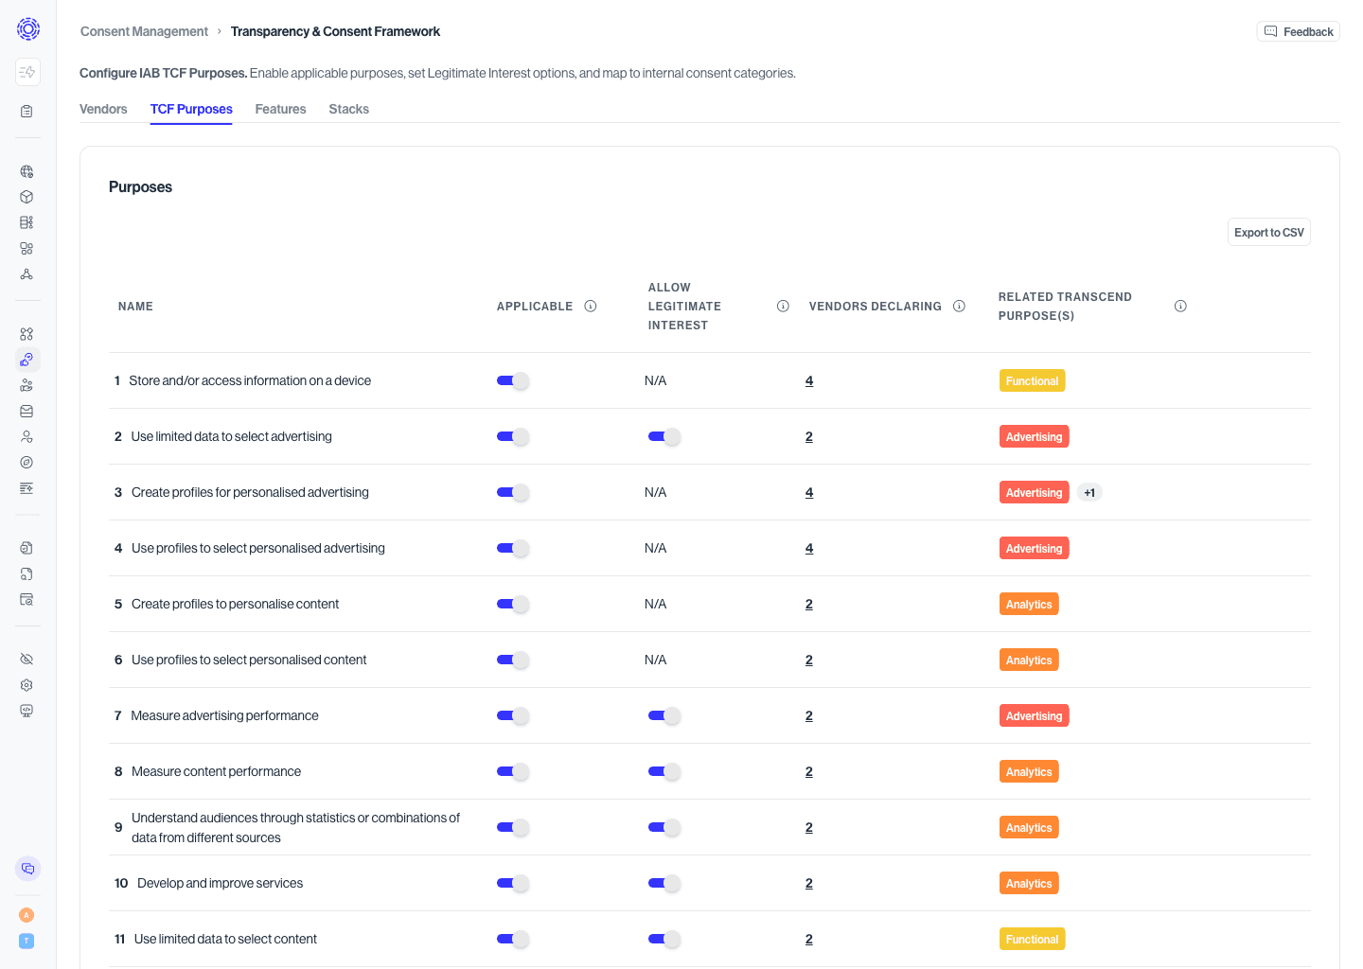Toggle Applicable for Create profiles for personalised advertising

pos(513,493)
